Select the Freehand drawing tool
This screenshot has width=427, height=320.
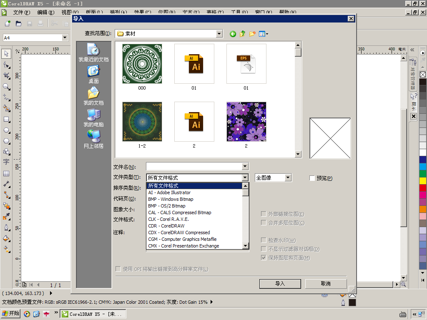click(6, 97)
